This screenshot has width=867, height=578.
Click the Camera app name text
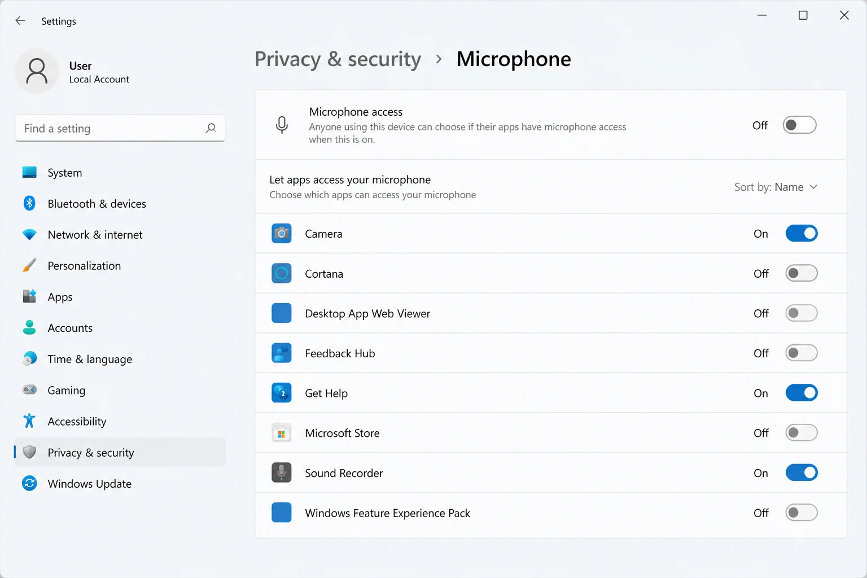click(x=323, y=234)
